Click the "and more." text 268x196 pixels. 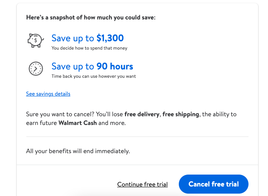click(x=112, y=123)
